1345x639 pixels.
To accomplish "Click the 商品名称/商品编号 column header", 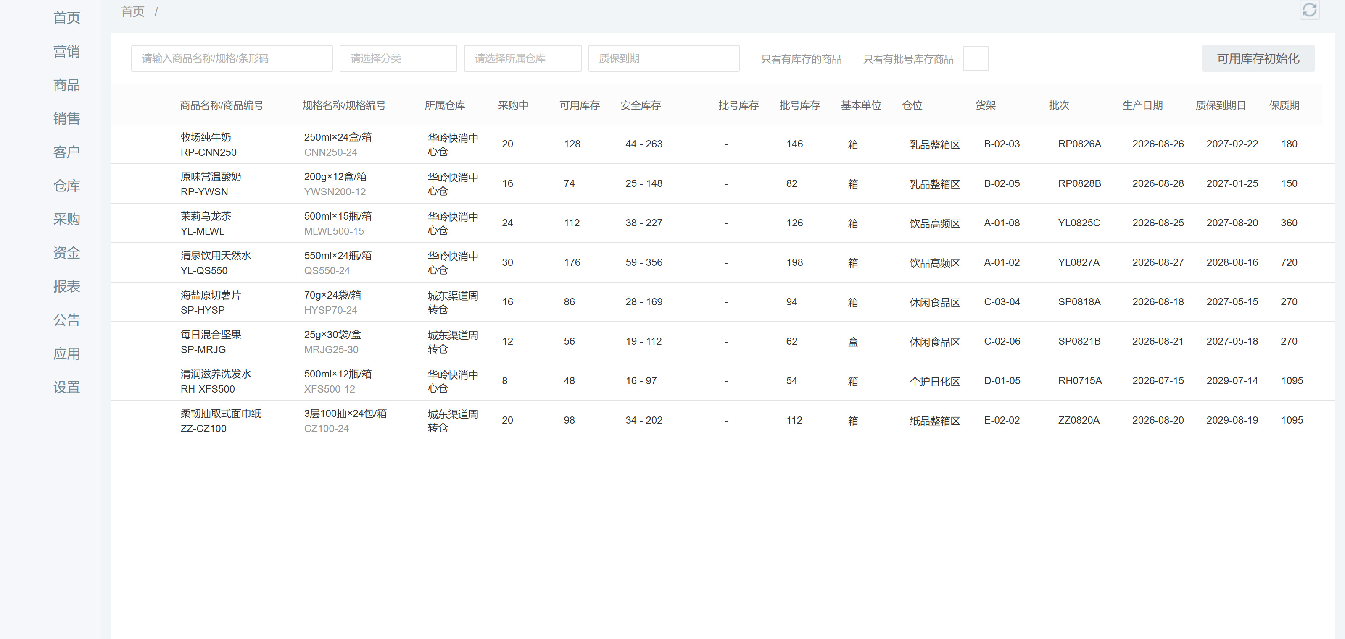I will [x=222, y=105].
